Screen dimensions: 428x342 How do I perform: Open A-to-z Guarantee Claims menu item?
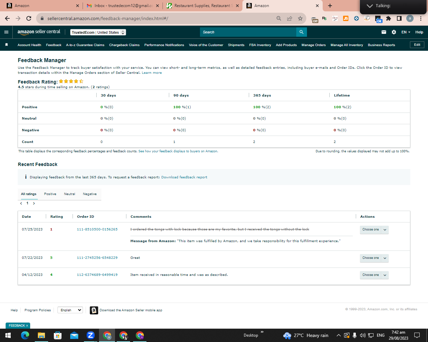point(85,45)
